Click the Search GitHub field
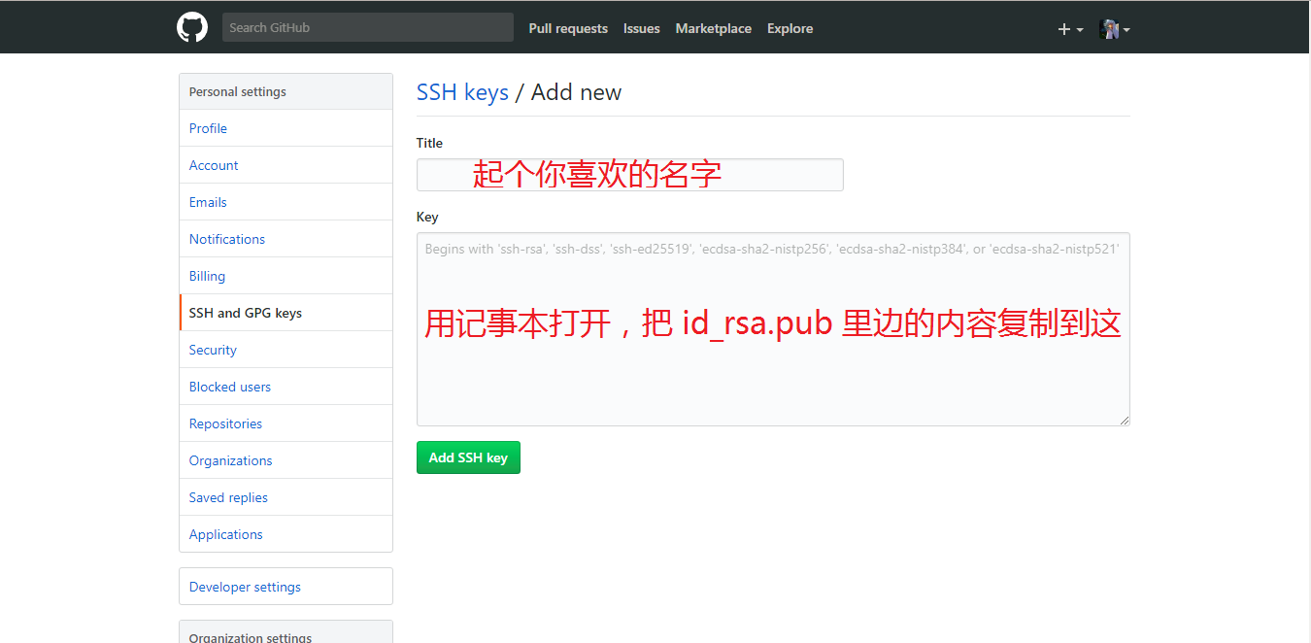Screen dimensions: 1311x643 (x=367, y=28)
